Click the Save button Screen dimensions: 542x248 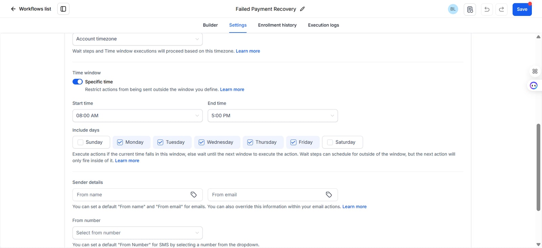522,9
